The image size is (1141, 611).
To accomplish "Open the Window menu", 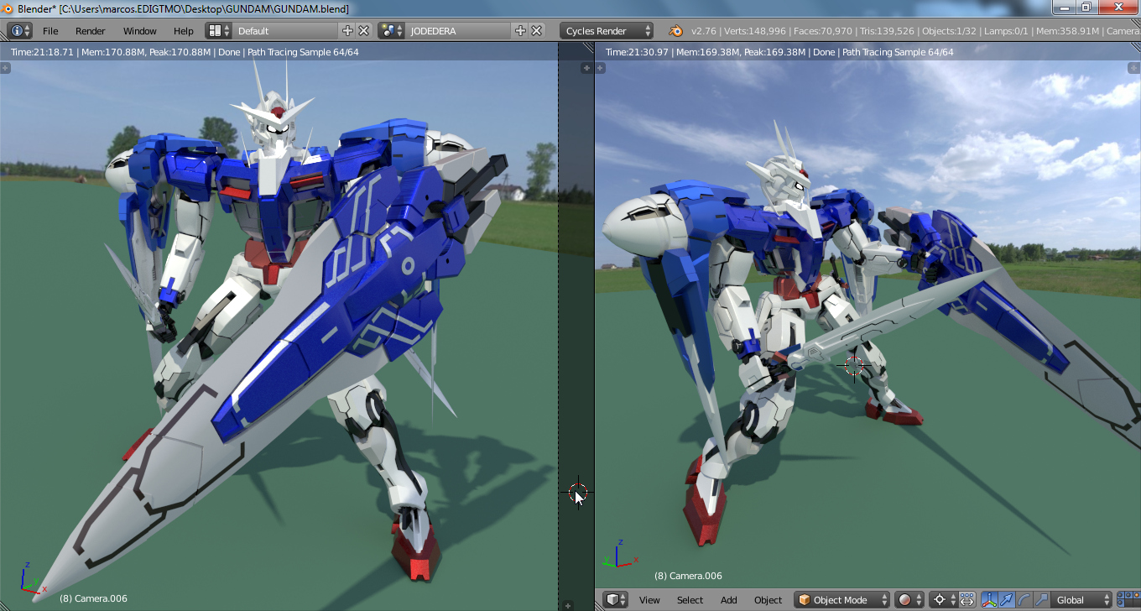I will [140, 31].
